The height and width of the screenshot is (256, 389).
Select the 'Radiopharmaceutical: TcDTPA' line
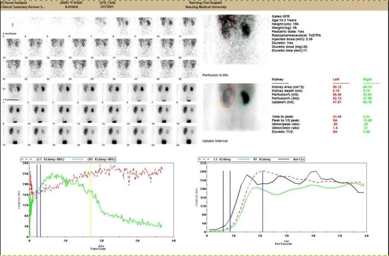point(296,35)
